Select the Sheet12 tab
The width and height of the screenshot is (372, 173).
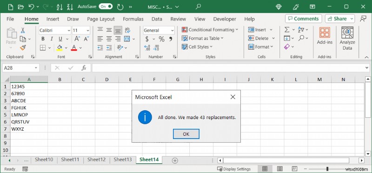tap(96, 160)
